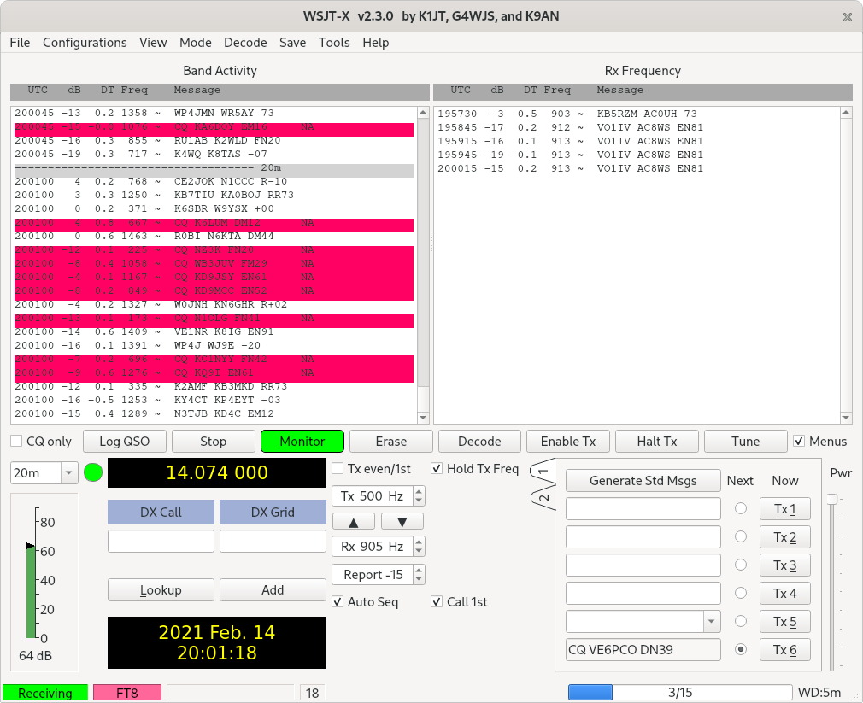This screenshot has width=863, height=703.
Task: Select the N3TJB KD4C EM12 decode line
Action: [144, 413]
